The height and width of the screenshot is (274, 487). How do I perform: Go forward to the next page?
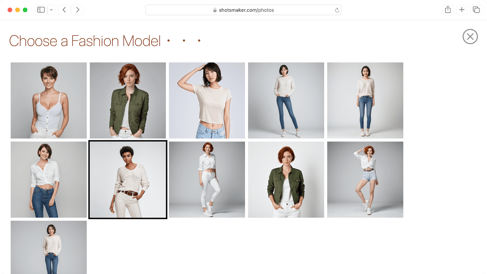78,10
